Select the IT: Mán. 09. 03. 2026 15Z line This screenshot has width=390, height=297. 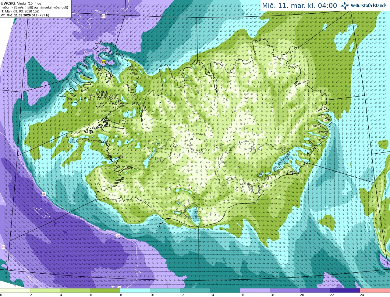click(20, 11)
